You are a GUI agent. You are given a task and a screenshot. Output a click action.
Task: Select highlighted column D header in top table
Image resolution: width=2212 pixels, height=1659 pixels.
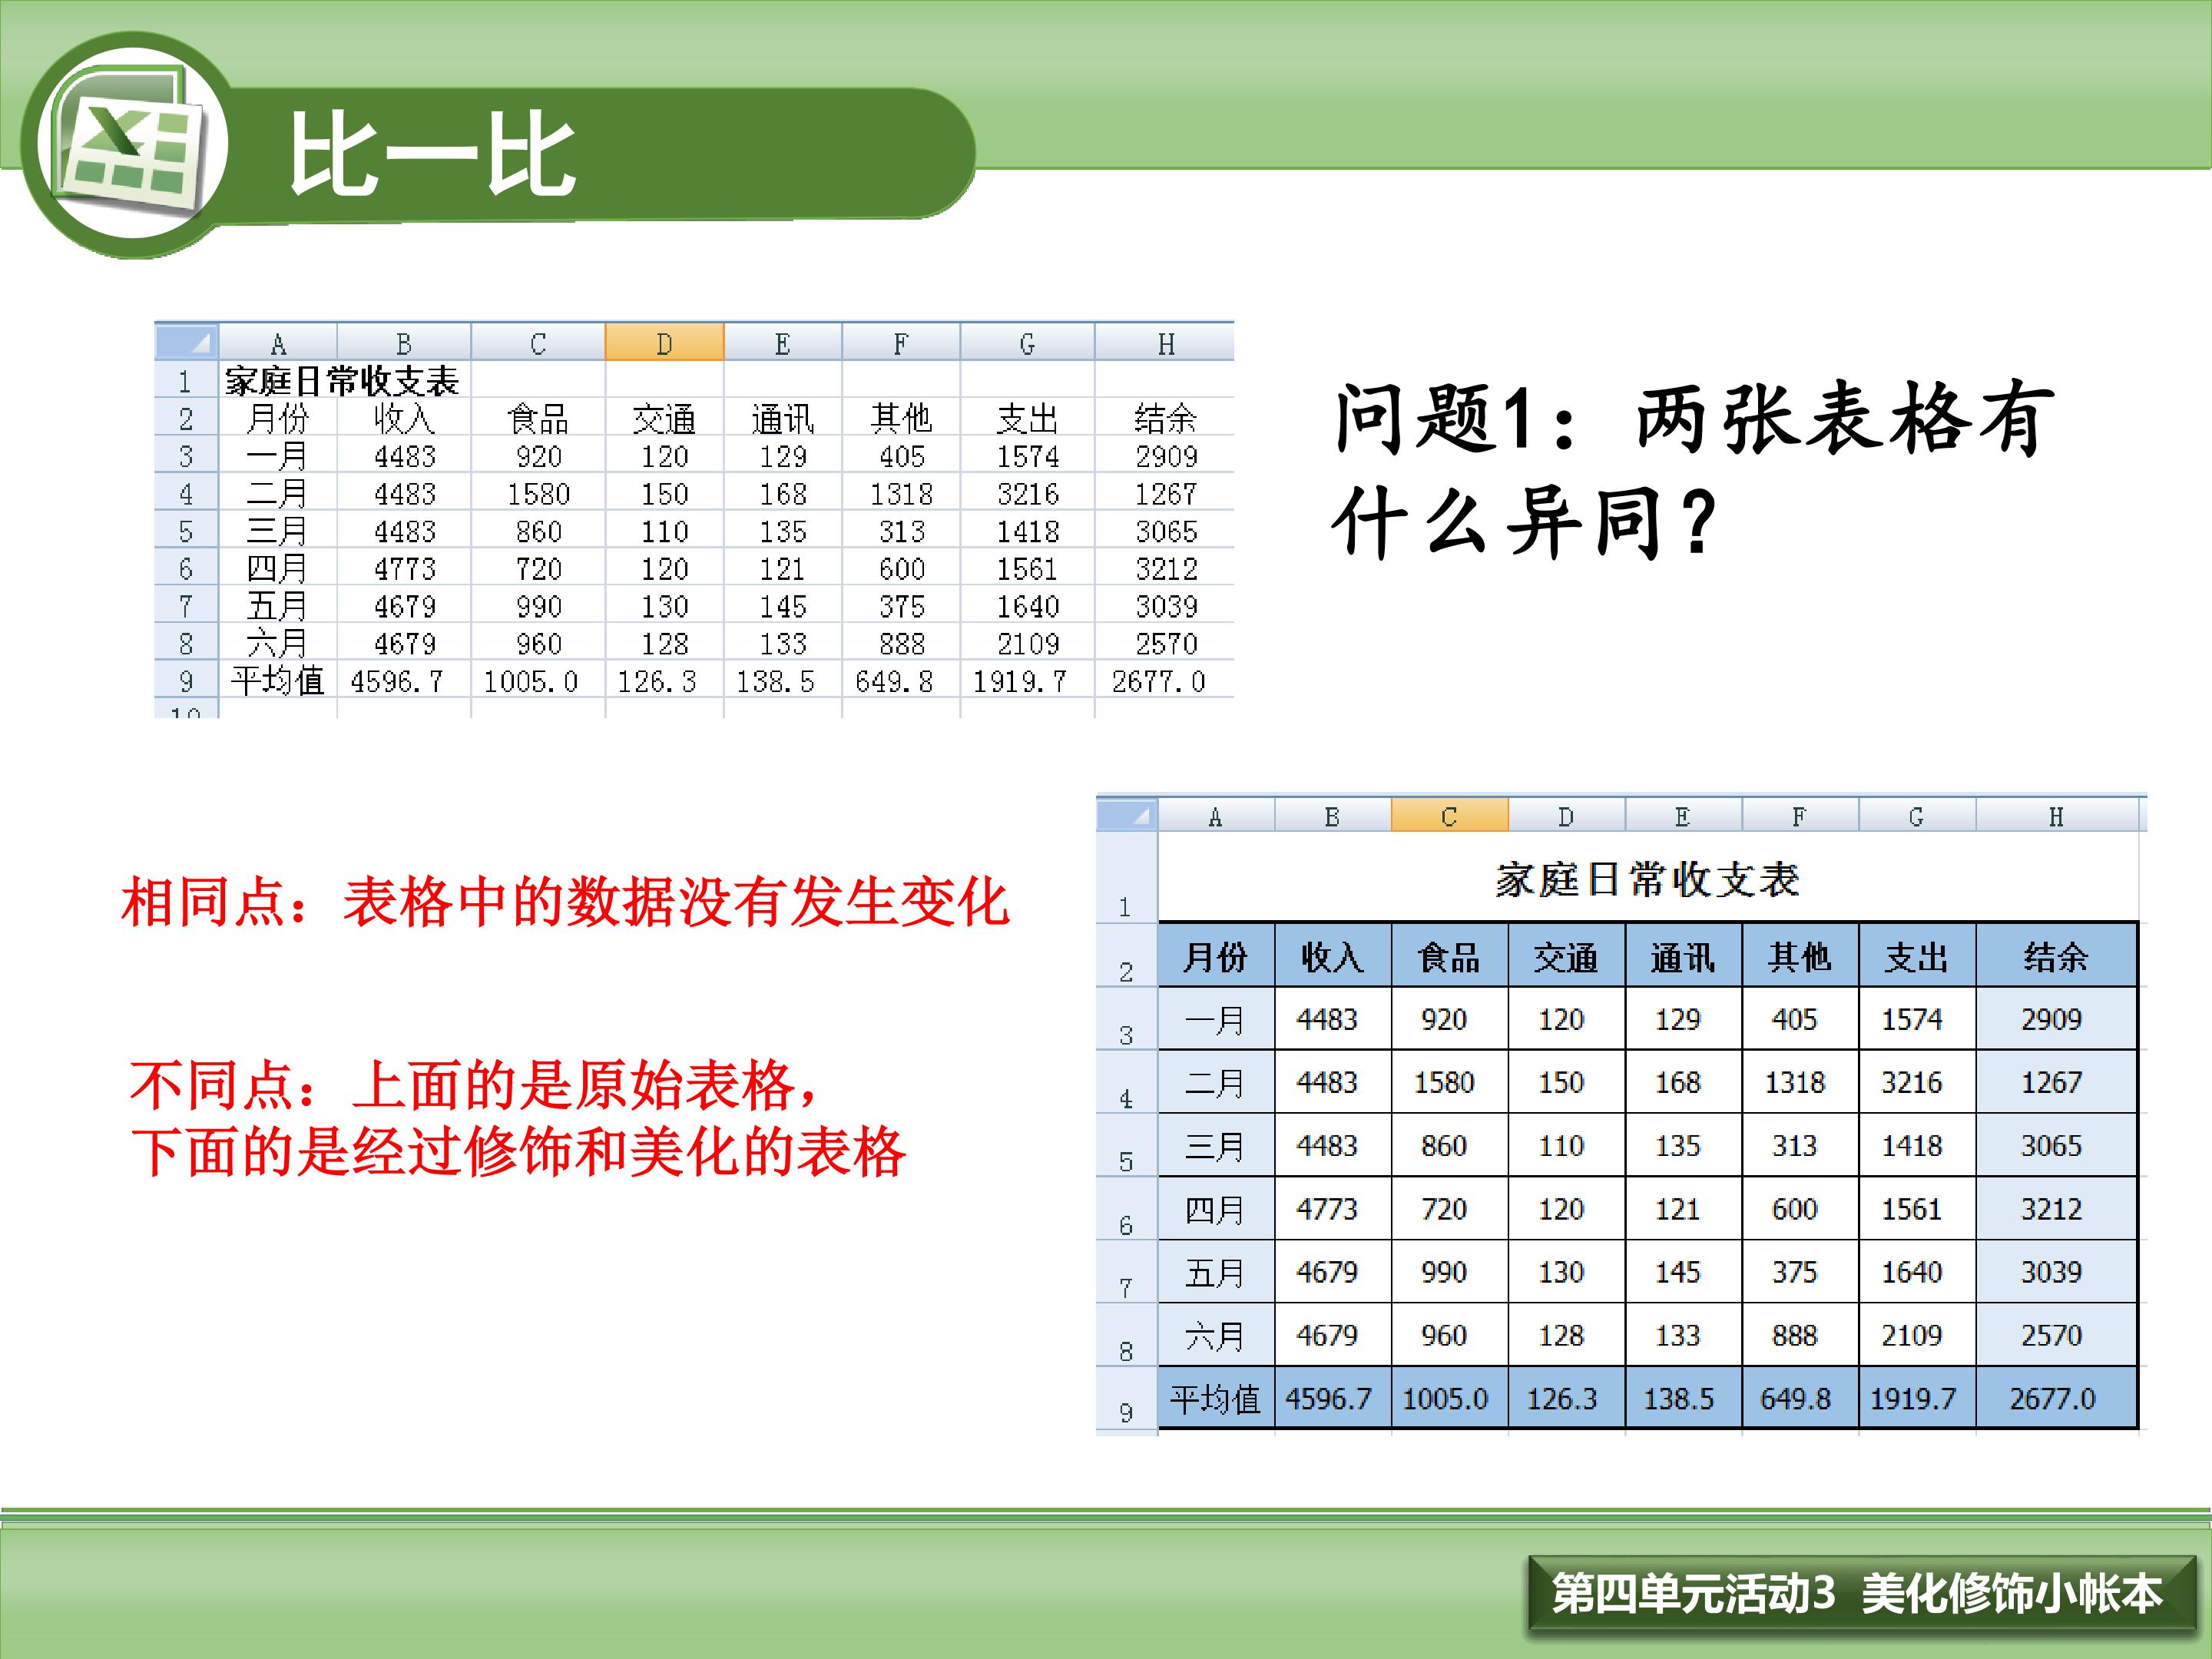[664, 343]
